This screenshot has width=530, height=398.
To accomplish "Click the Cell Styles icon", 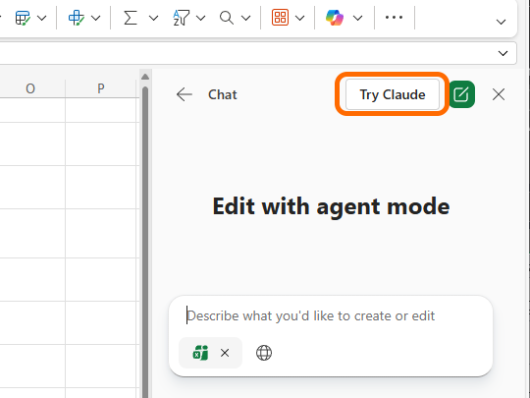I will 77,18.
